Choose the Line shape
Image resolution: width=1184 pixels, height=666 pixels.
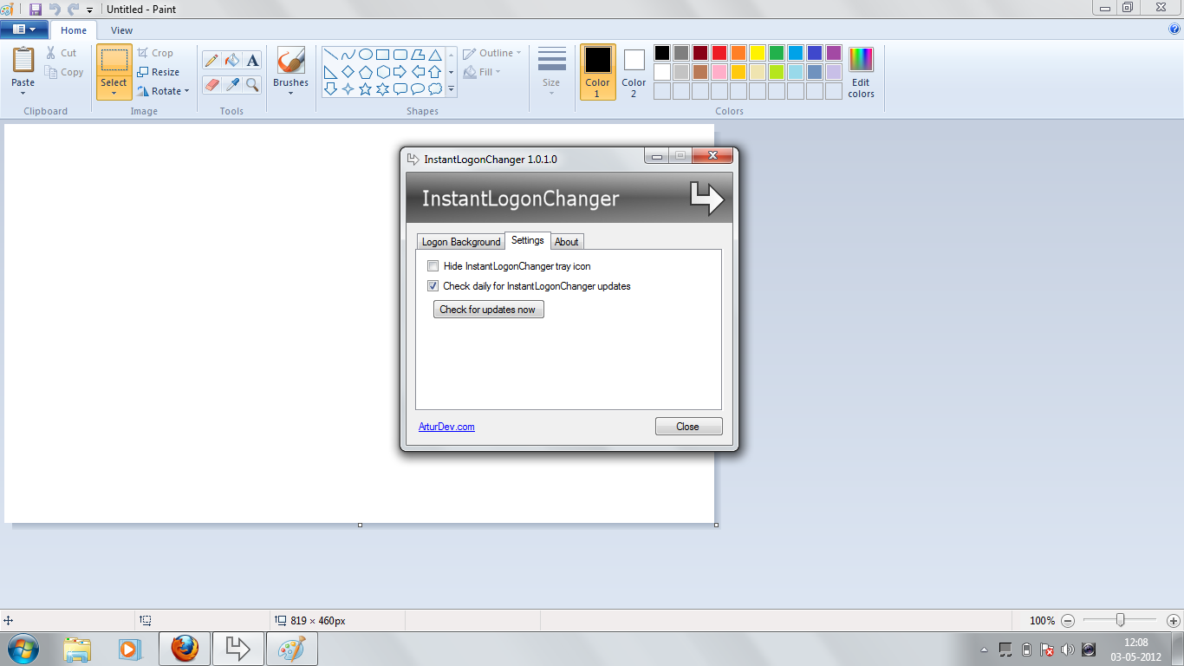[x=330, y=55]
